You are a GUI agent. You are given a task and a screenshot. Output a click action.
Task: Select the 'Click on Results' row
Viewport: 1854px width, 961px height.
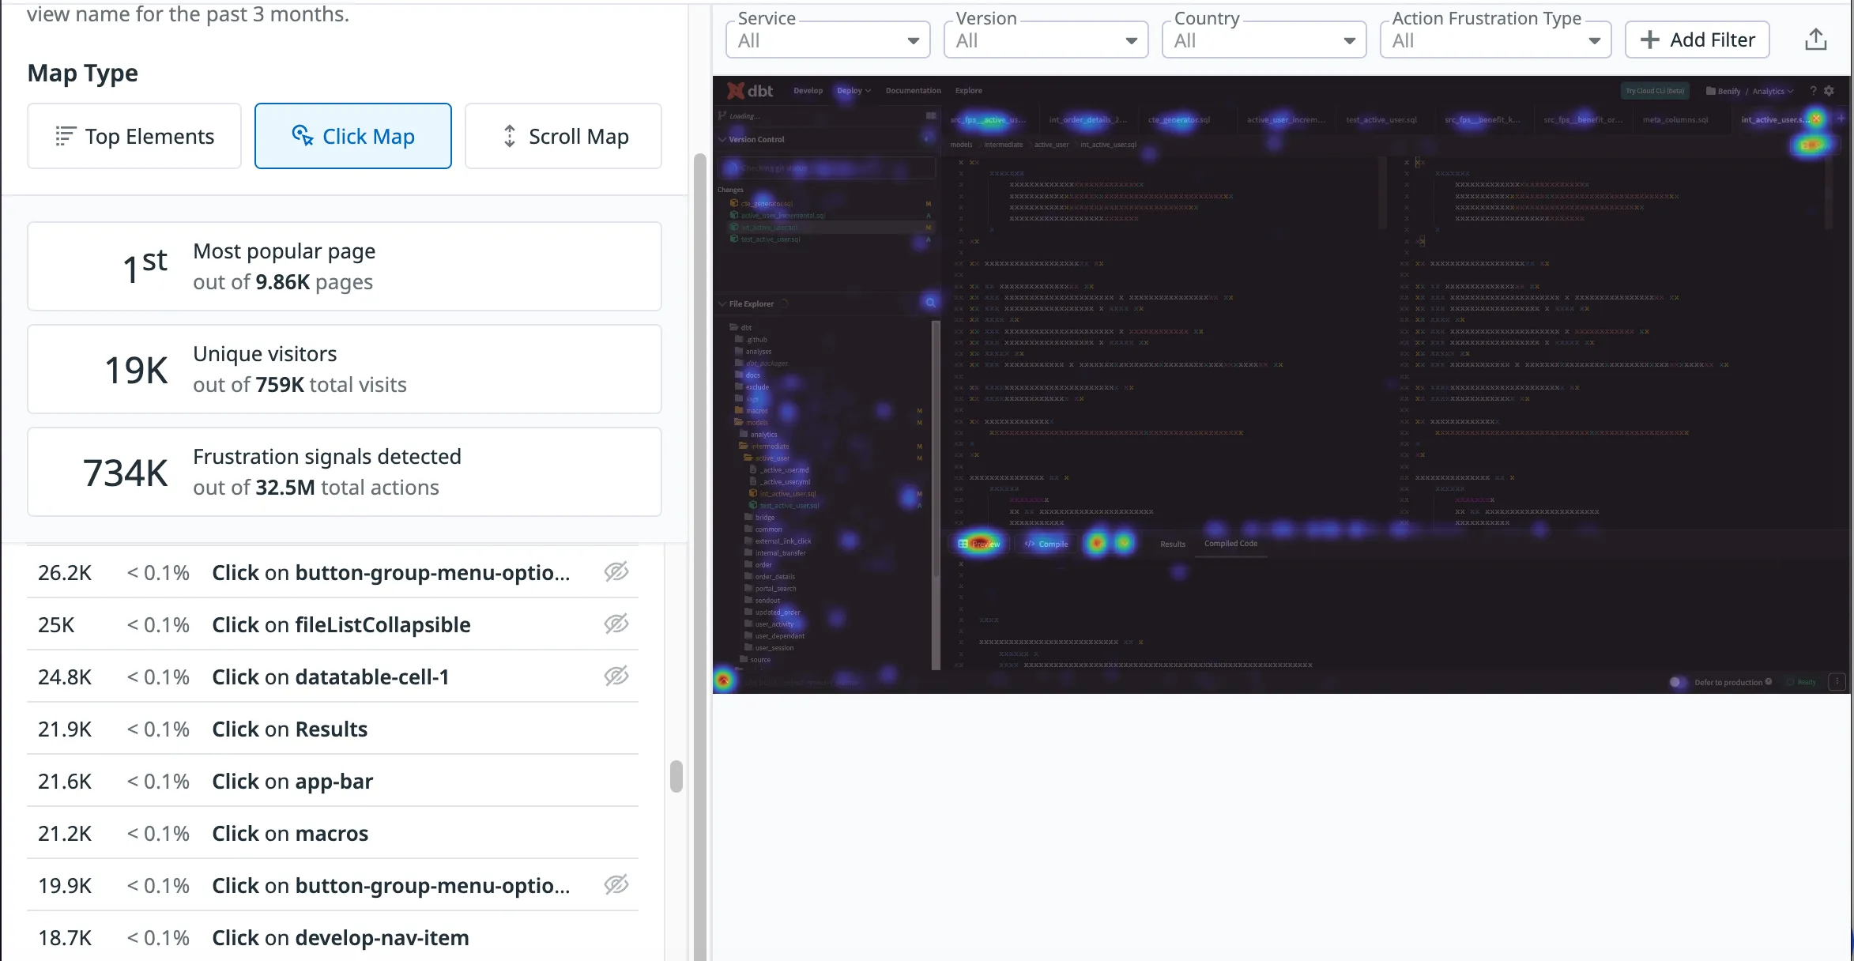click(333, 729)
